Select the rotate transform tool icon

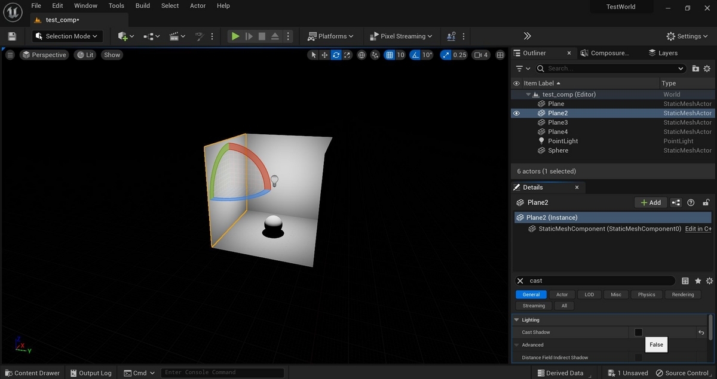click(336, 55)
